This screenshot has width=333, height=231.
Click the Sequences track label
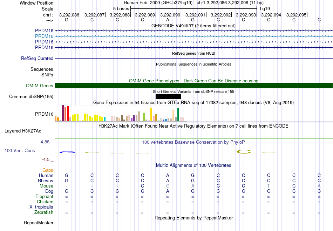click(x=42, y=69)
